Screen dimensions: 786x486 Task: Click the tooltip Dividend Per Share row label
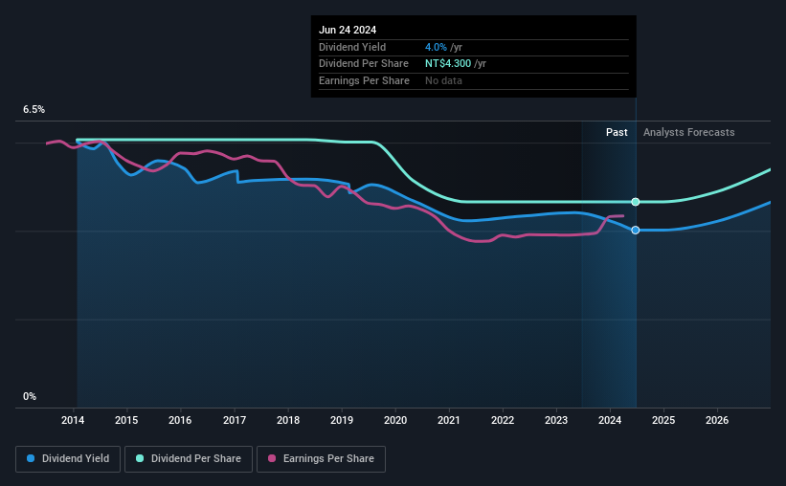364,64
